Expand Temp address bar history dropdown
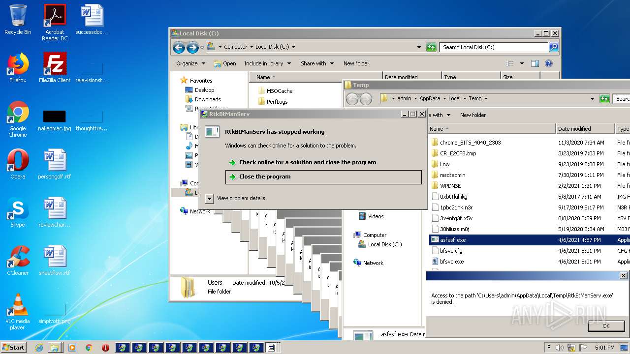This screenshot has height=354, width=630. coord(592,99)
